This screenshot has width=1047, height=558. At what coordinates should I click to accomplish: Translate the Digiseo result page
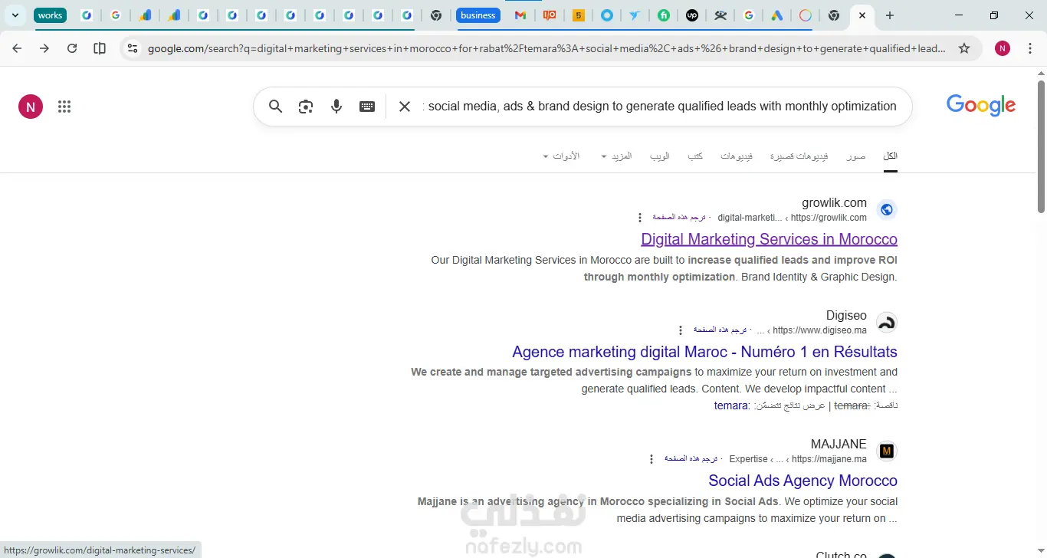click(x=720, y=330)
